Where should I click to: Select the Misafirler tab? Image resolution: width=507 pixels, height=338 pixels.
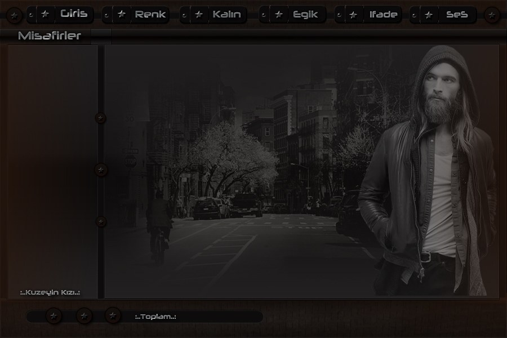pyautogui.click(x=50, y=36)
